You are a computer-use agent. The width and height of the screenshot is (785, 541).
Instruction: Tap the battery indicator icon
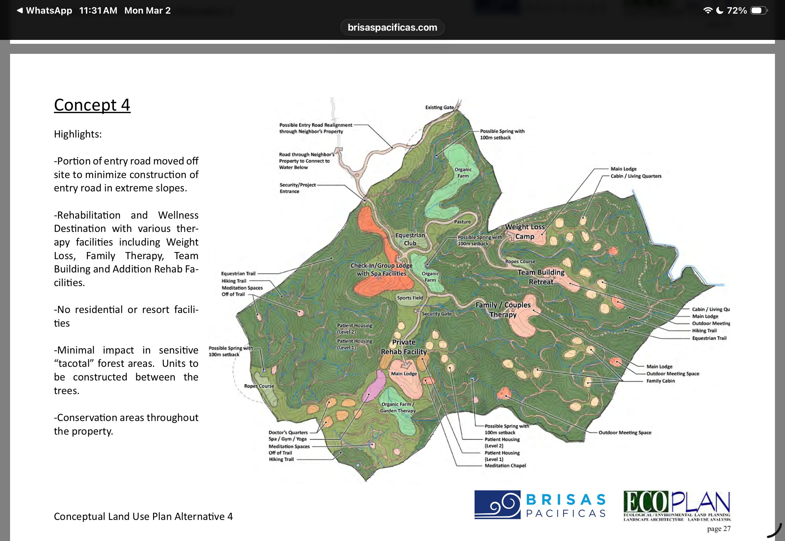pyautogui.click(x=758, y=10)
